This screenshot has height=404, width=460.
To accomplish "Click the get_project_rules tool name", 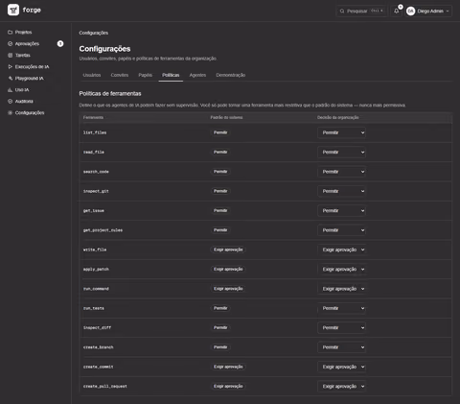I will [x=103, y=230].
